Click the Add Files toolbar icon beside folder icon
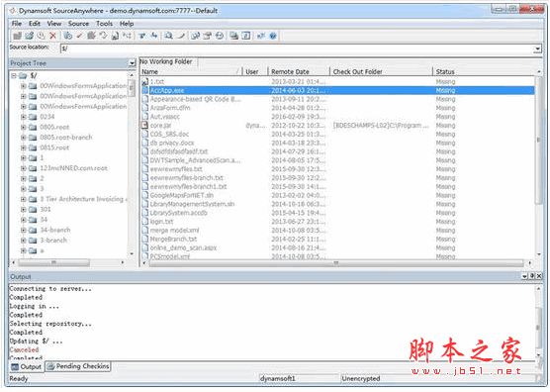 pyautogui.click(x=30, y=36)
